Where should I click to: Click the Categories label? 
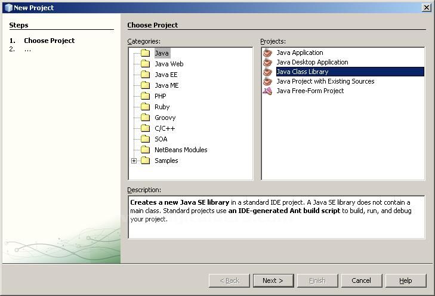pos(144,41)
